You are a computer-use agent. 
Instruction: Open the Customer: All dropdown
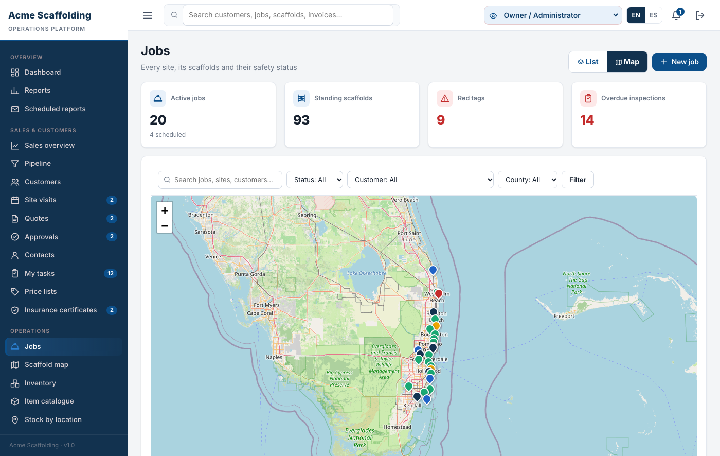pos(421,180)
